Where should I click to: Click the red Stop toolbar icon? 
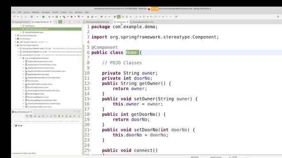point(71,17)
